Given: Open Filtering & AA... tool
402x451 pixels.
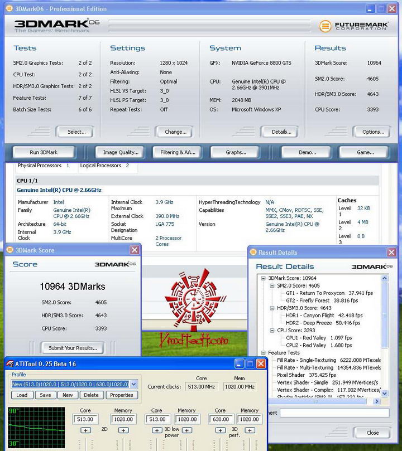Looking at the screenshot, I should (178, 152).
